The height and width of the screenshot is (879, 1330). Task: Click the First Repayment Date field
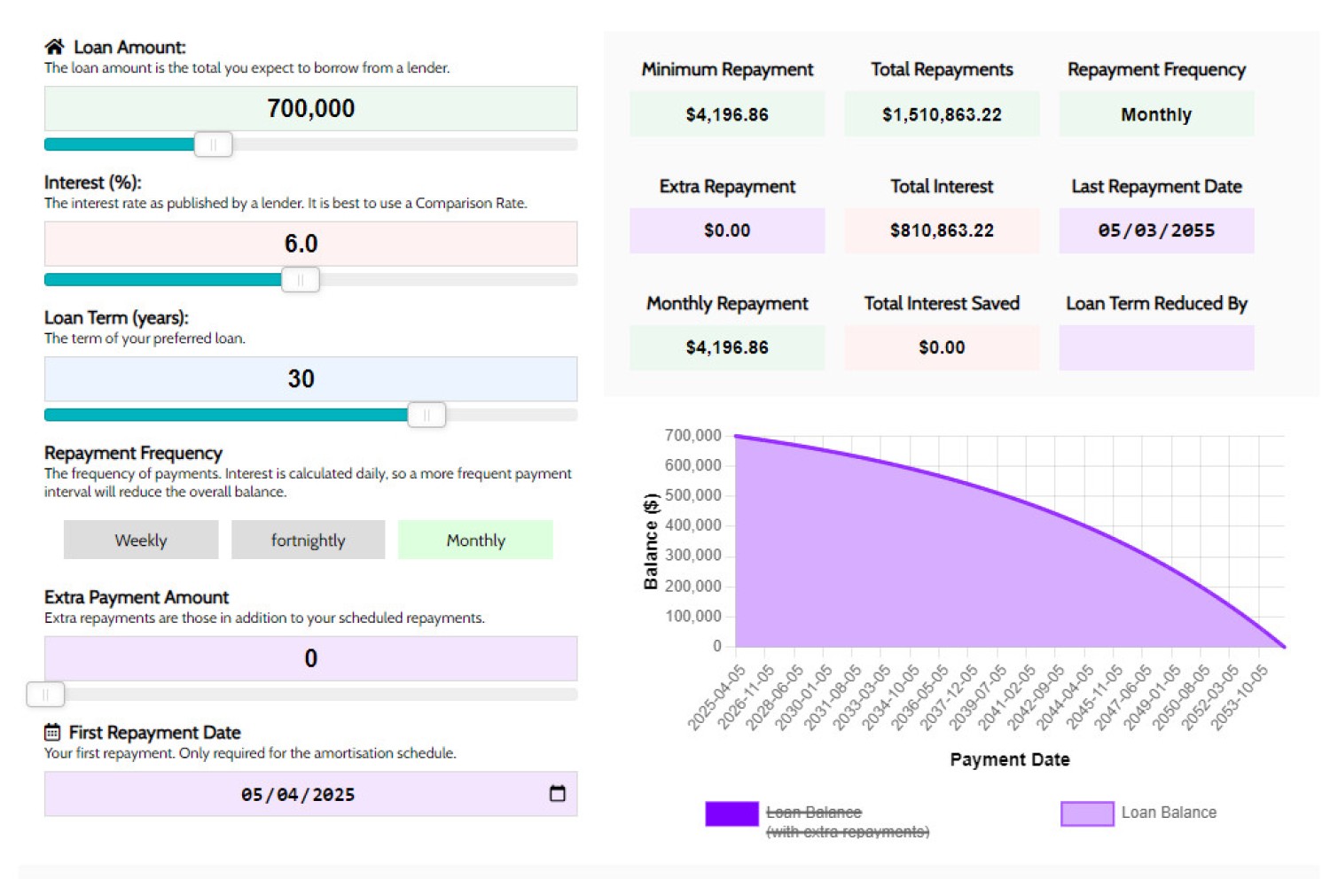297,794
